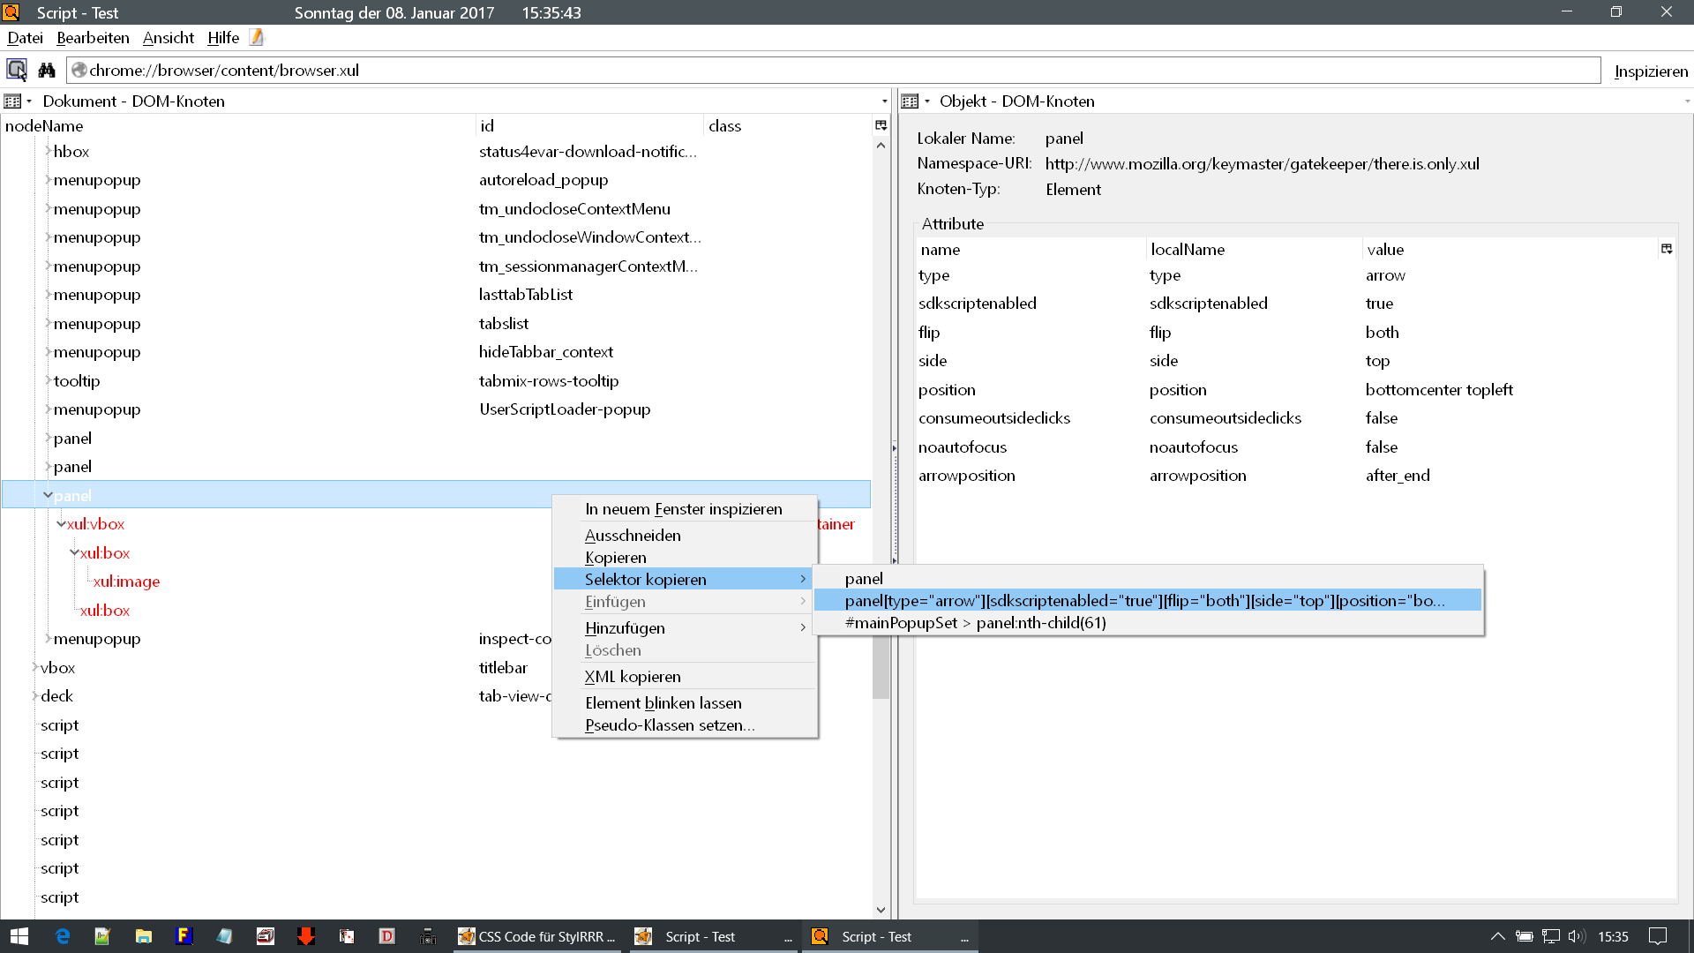This screenshot has height=953, width=1694.
Task: Click the binoculars find node icon
Action: (x=47, y=70)
